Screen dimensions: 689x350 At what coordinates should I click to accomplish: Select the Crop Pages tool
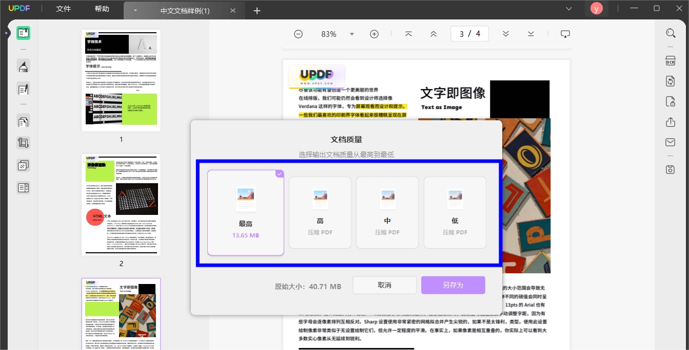pos(23,143)
